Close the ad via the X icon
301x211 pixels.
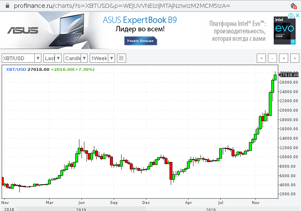tap(297, 15)
